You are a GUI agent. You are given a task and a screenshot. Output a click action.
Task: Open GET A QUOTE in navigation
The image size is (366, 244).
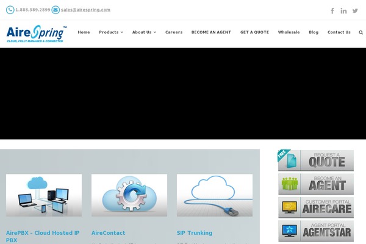click(254, 32)
